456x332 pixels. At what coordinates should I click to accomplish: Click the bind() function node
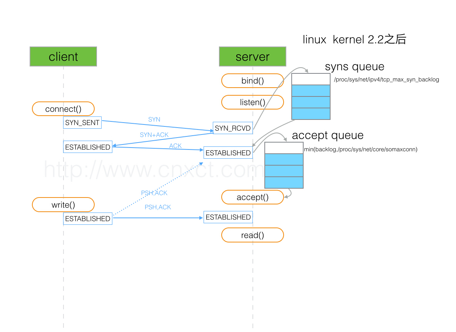click(252, 81)
